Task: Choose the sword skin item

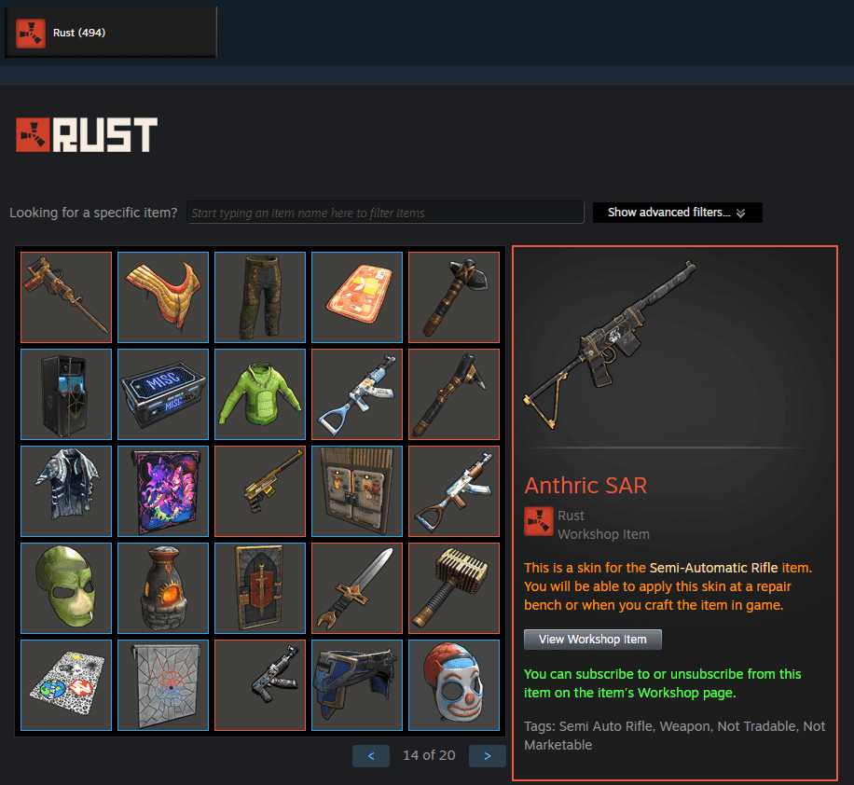Action: pyautogui.click(x=357, y=588)
